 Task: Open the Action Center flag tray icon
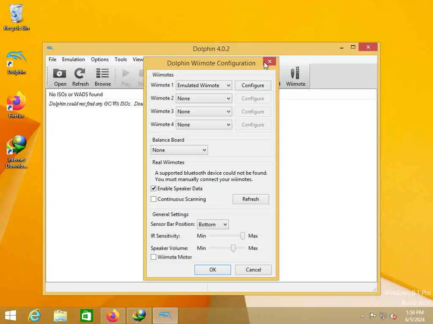[x=373, y=316]
